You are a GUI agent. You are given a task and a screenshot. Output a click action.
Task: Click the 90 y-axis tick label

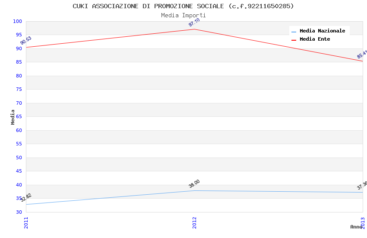click(19, 49)
